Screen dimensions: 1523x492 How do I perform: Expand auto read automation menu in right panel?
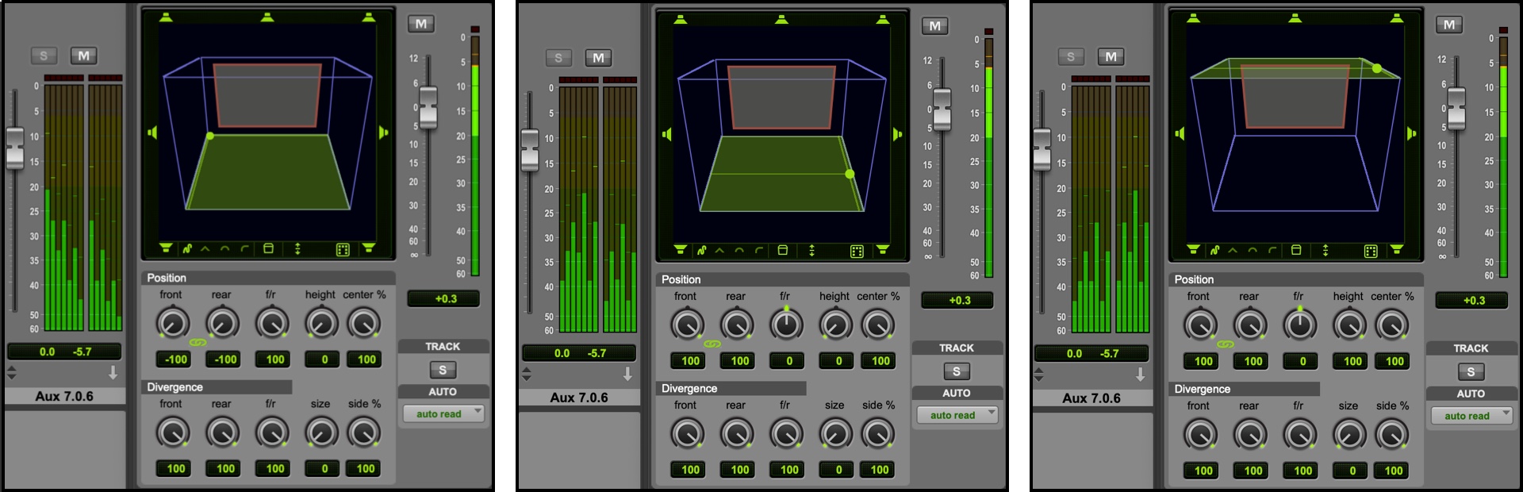tap(1471, 416)
